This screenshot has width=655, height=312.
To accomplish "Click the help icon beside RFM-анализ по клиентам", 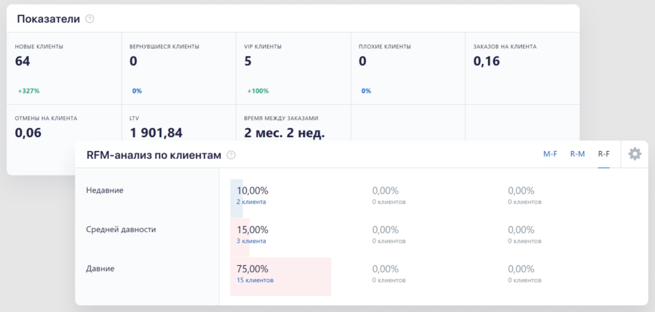I will coord(231,155).
